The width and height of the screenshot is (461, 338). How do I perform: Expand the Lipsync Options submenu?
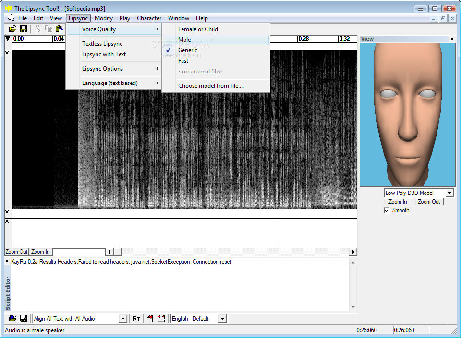pyautogui.click(x=114, y=69)
